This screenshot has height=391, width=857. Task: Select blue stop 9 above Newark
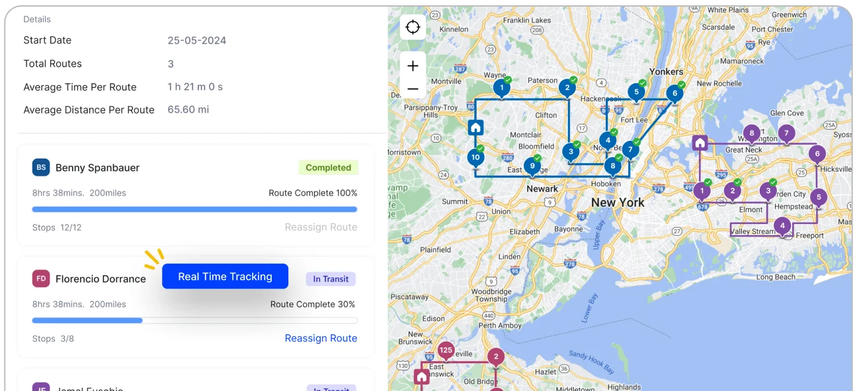pyautogui.click(x=532, y=167)
